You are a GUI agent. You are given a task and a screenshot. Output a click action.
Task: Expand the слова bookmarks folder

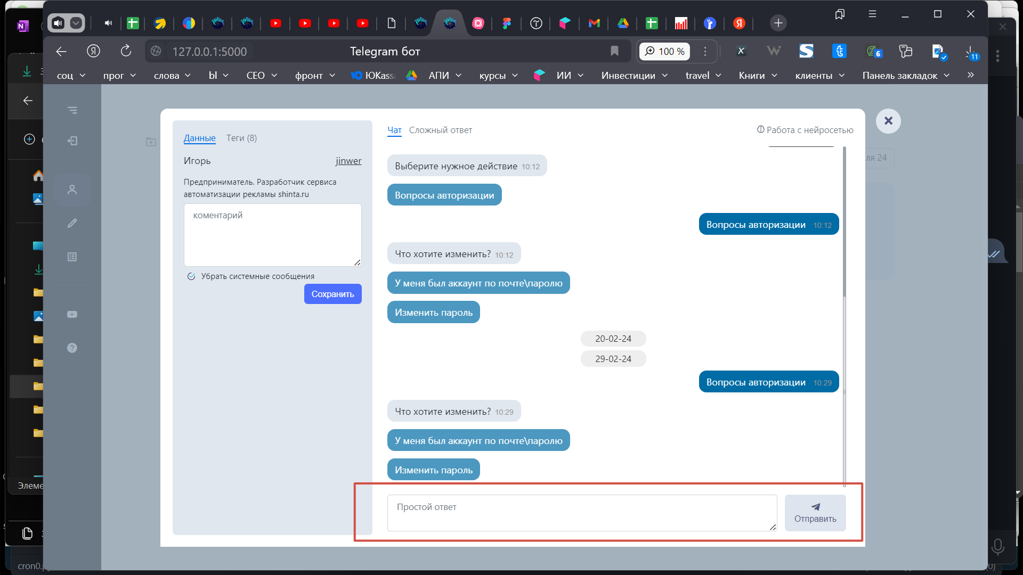point(172,76)
